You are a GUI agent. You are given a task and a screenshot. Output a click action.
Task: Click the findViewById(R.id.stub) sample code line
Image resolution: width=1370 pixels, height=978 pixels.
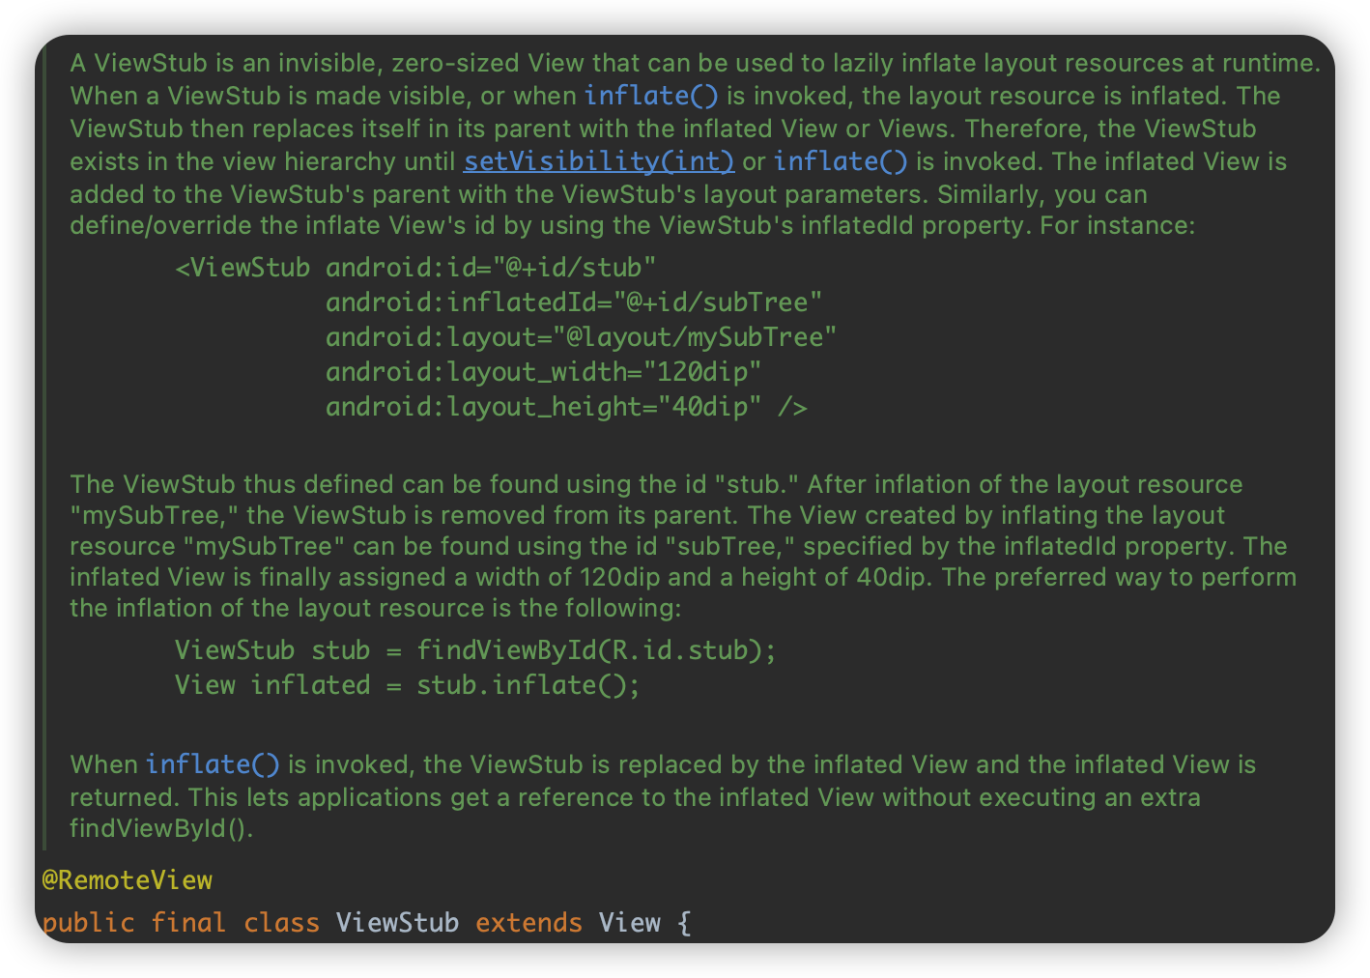[475, 650]
